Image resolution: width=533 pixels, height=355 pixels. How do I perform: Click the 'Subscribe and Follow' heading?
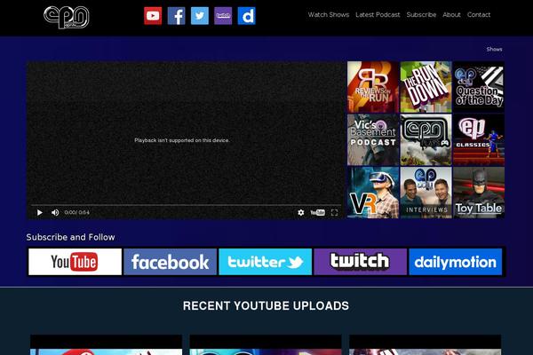[x=70, y=237]
